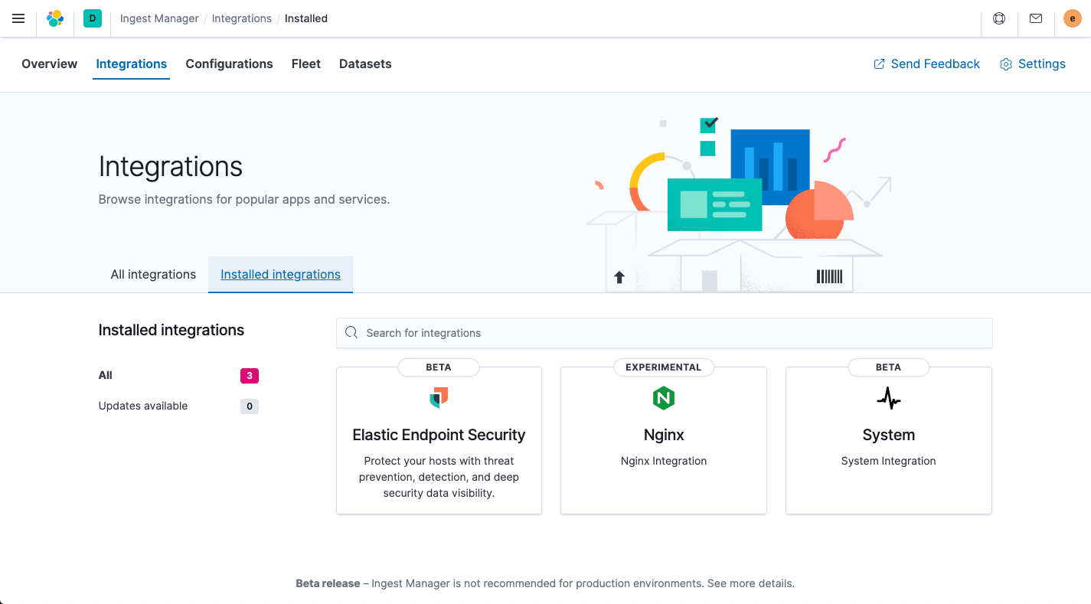Open the hamburger navigation menu
This screenshot has height=604, width=1091.
pyautogui.click(x=18, y=18)
